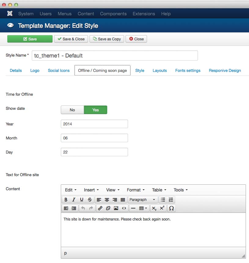Insert a link with the chain icon
249x263 pixels.
pyautogui.click(x=100, y=208)
